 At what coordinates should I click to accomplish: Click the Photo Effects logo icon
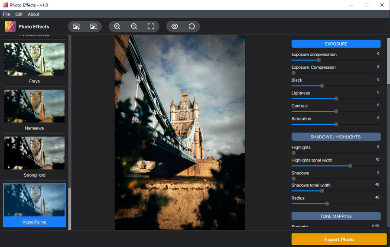point(10,26)
